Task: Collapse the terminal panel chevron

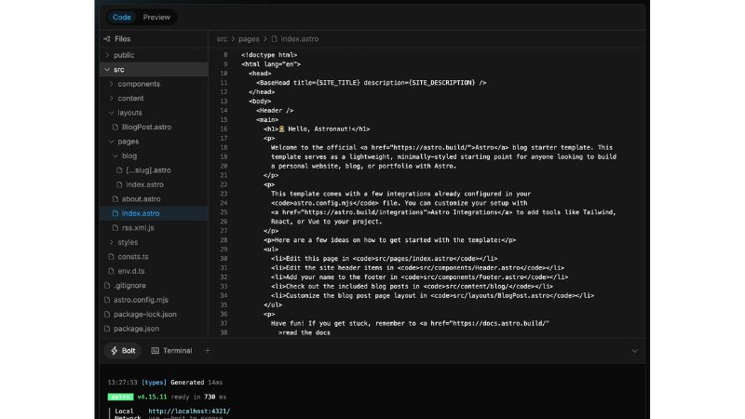Action: [x=634, y=351]
